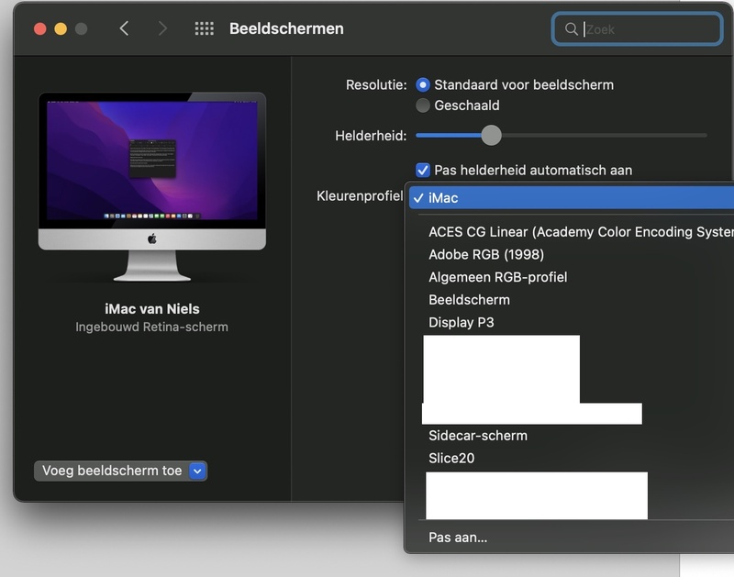The height and width of the screenshot is (577, 734).
Task: Select Standaard voor beeldscherm resolution
Action: [x=423, y=84]
